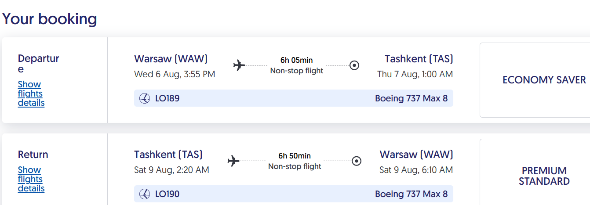Click the destination circle icon for Tashkent arrival

click(354, 65)
